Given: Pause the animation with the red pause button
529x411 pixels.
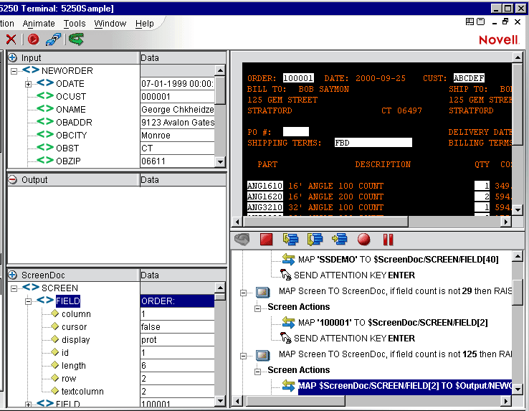Looking at the screenshot, I should [389, 240].
